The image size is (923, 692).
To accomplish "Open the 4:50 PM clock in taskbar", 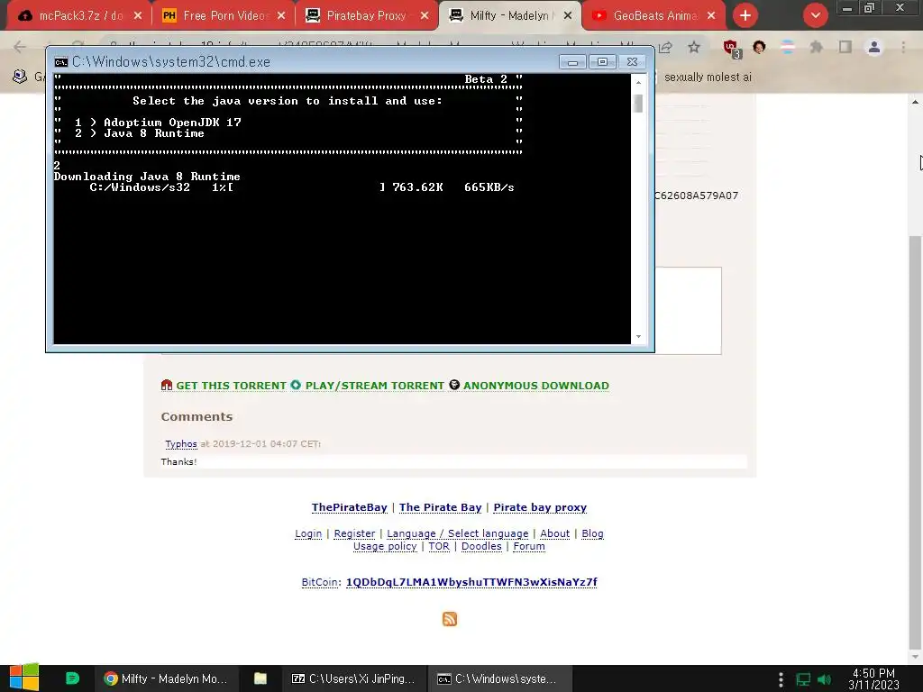I will click(x=873, y=679).
